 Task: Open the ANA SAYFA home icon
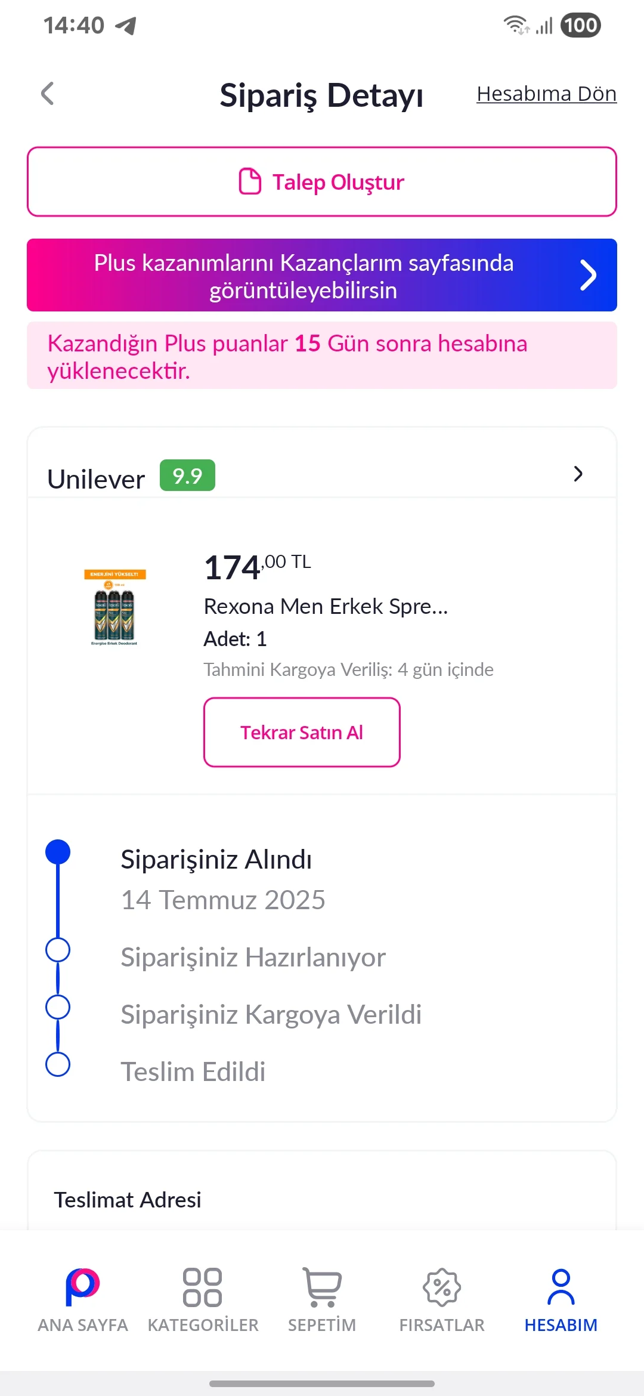pos(83,1287)
